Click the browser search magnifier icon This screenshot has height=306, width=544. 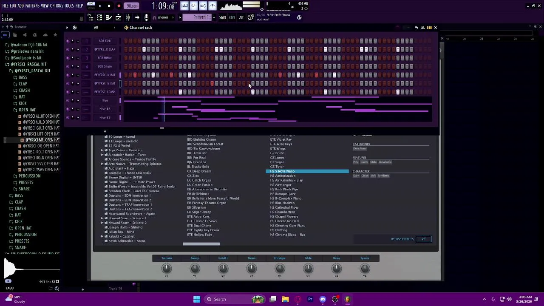click(57, 289)
